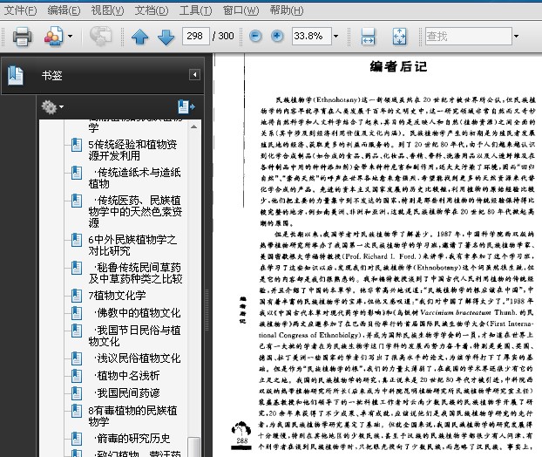Click the fit width page icon
The height and width of the screenshot is (457, 542).
point(369,37)
